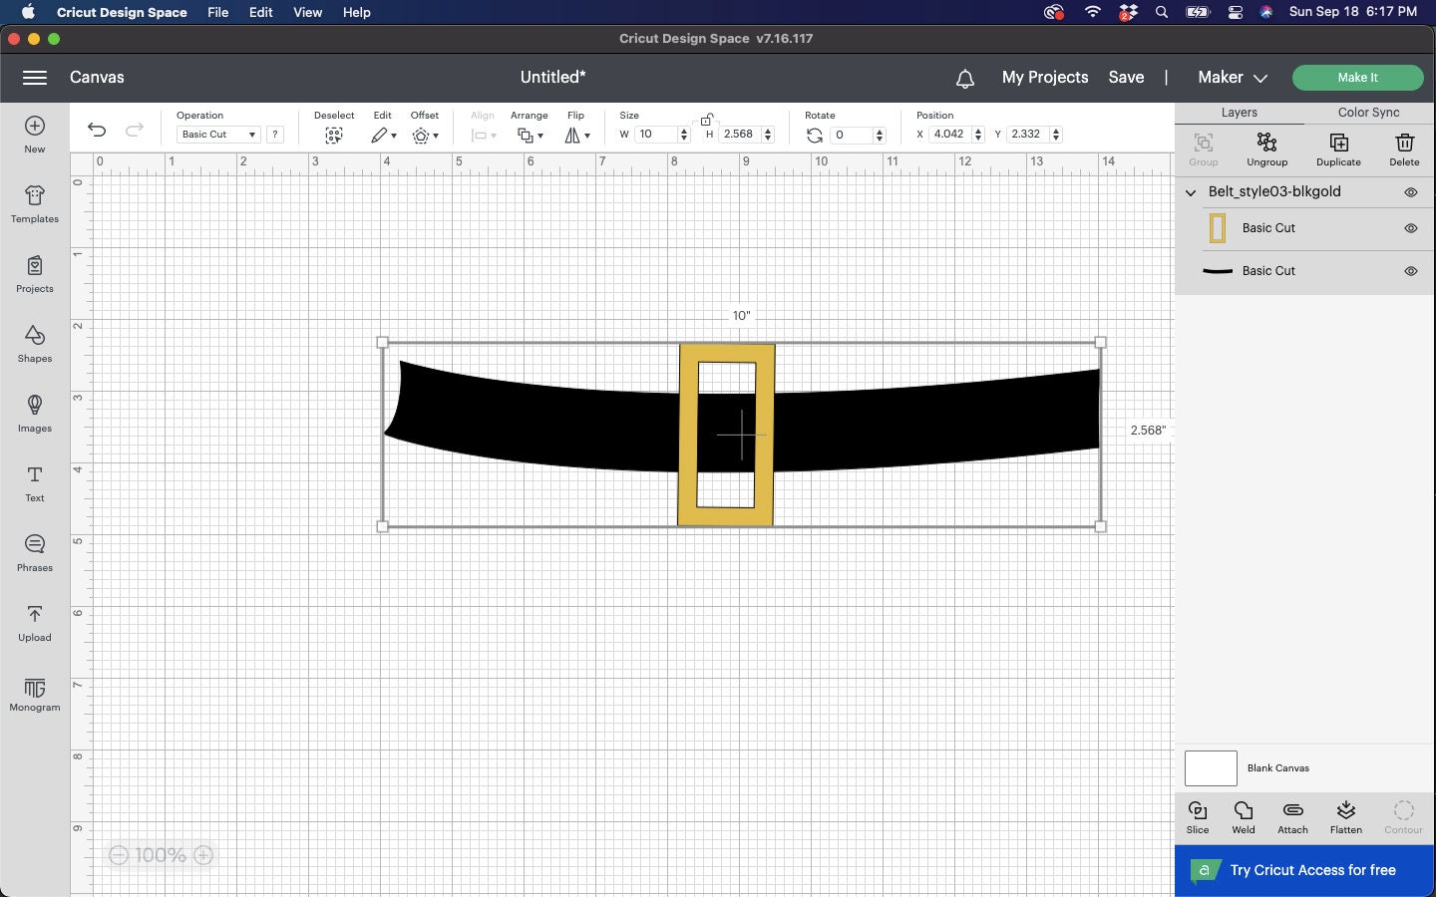Click the Images sidebar icon

[34, 414]
